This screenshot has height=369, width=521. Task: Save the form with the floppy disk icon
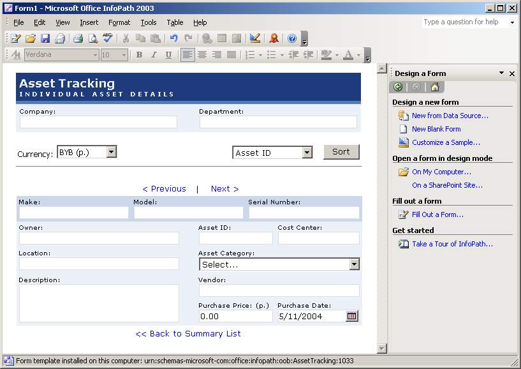45,38
